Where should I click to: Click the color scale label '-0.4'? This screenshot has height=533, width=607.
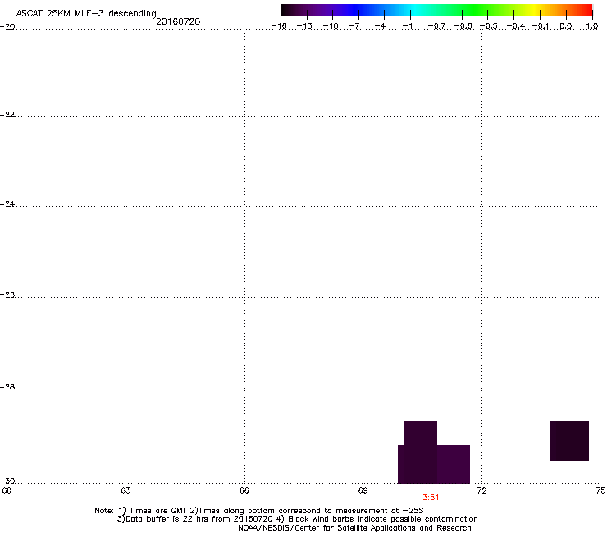coord(515,26)
